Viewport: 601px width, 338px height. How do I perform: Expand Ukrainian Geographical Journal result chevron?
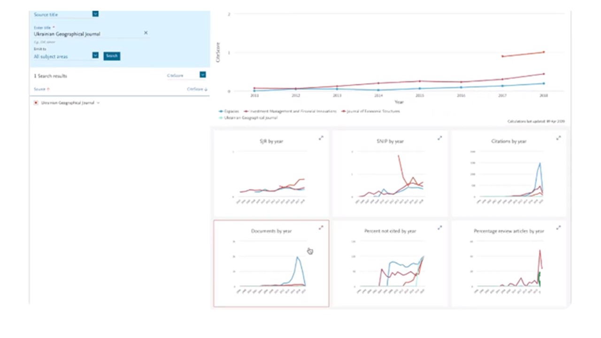click(x=98, y=103)
